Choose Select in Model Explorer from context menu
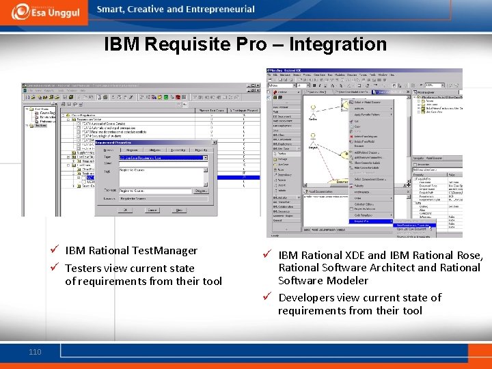Image resolution: width=492 pixels, height=369 pixels. [371, 102]
